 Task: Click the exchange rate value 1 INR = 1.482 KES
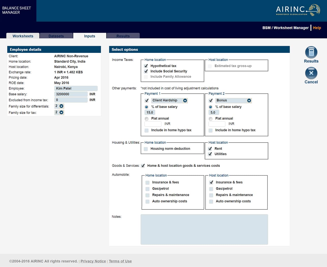click(x=68, y=72)
